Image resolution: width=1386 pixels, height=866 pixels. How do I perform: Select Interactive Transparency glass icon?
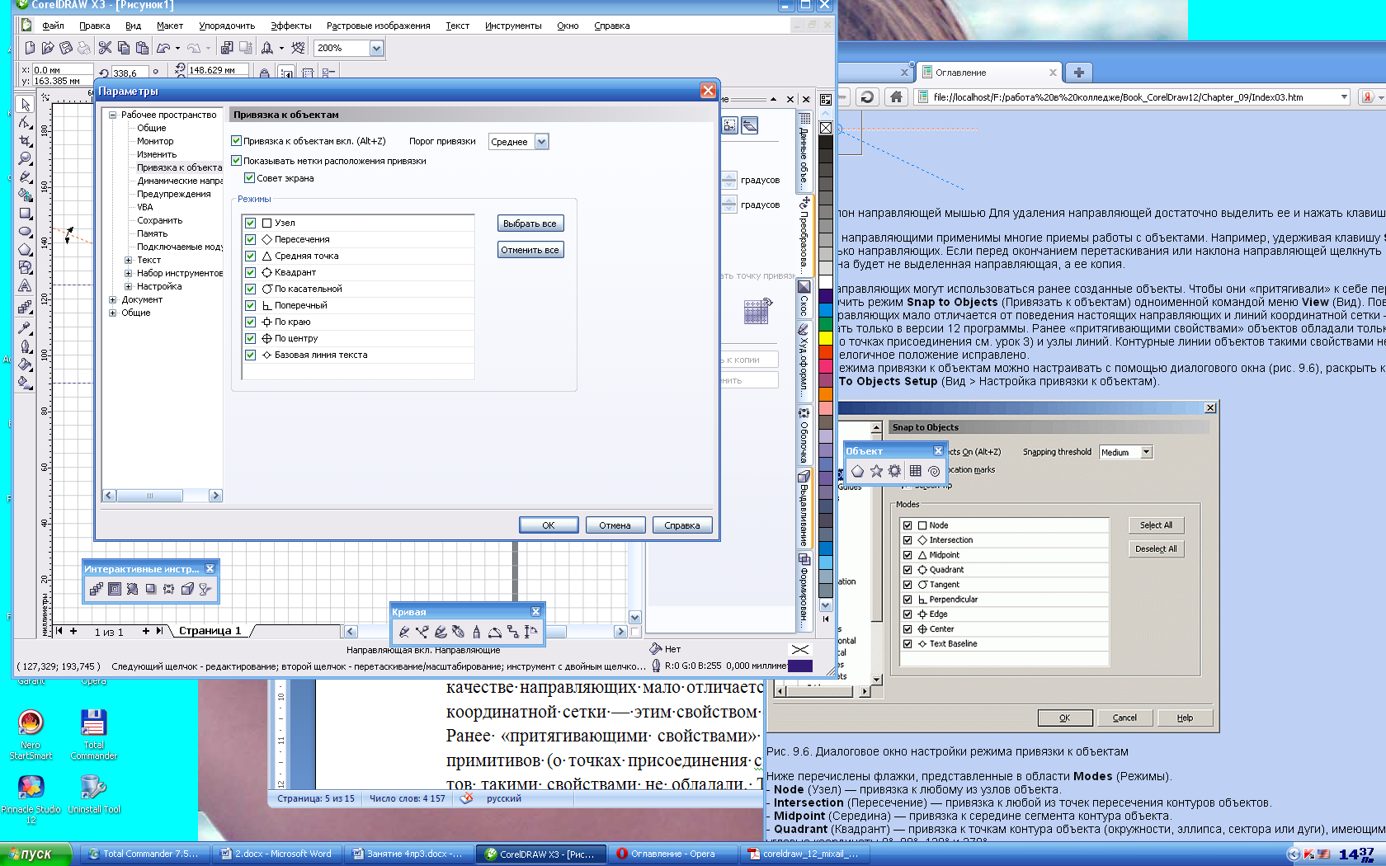[205, 589]
